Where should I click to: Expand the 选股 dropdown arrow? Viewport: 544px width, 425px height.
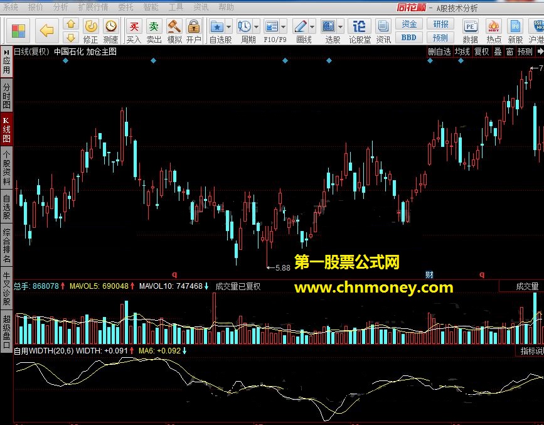click(x=340, y=26)
